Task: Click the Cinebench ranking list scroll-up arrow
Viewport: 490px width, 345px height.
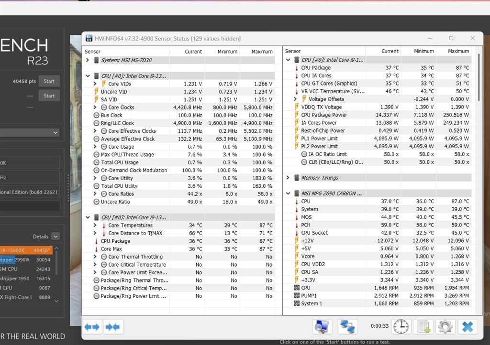Action: (56, 248)
